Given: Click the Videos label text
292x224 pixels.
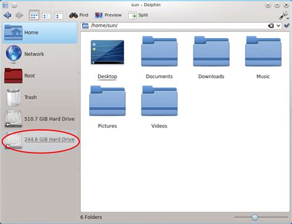Looking at the screenshot, I should 160,126.
